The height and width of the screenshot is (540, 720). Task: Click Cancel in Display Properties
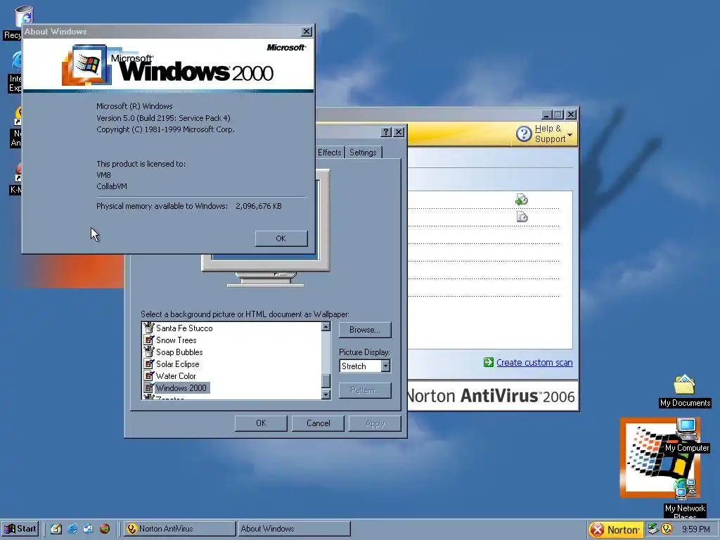tap(319, 423)
